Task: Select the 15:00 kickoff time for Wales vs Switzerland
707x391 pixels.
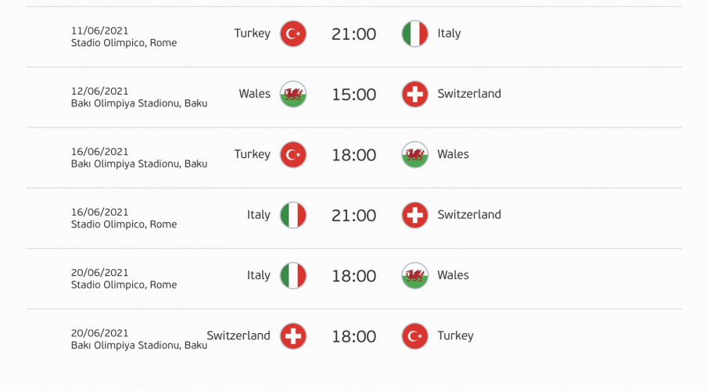Action: (353, 95)
